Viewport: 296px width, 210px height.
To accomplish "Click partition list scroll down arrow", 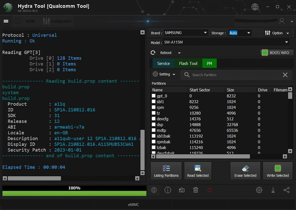I will pyautogui.click(x=290, y=151).
